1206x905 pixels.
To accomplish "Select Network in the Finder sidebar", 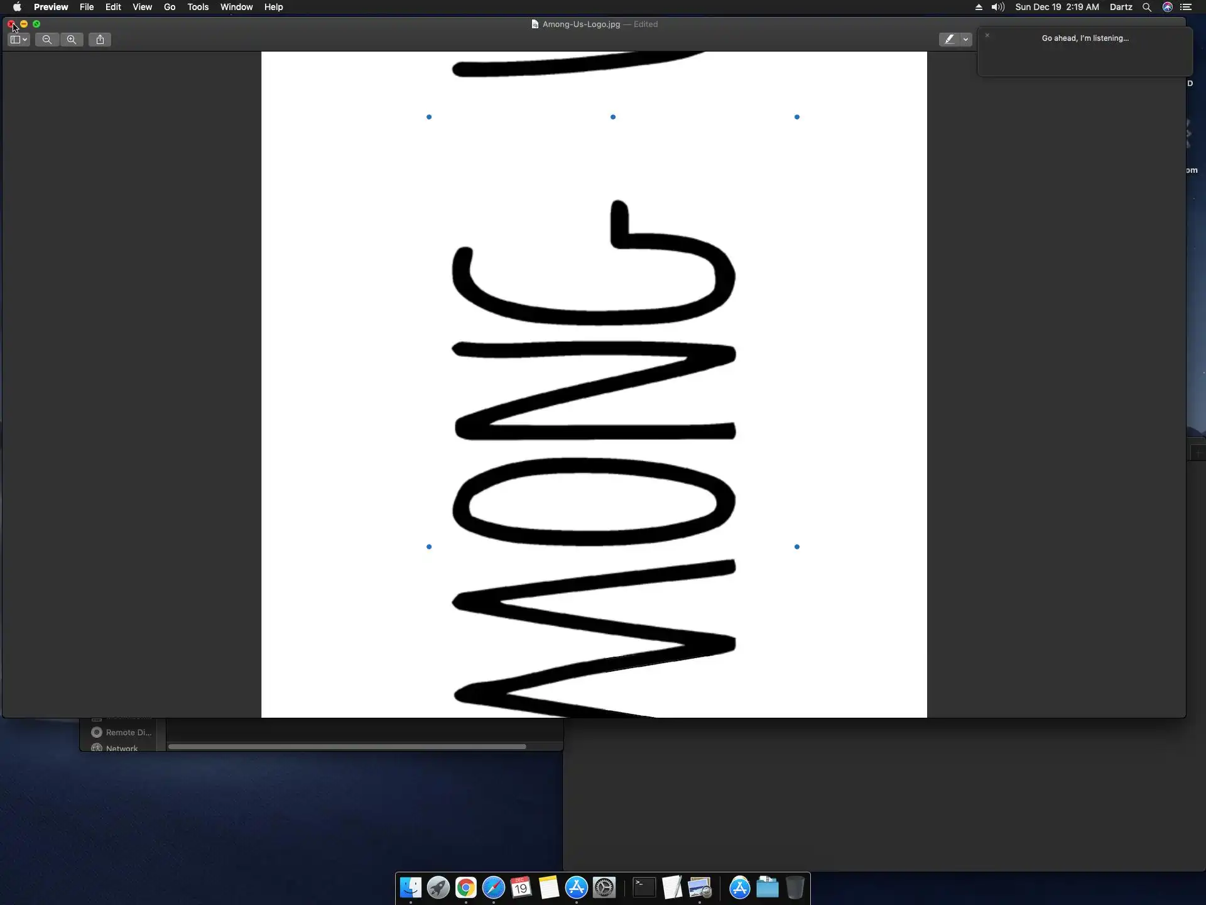I will [121, 748].
